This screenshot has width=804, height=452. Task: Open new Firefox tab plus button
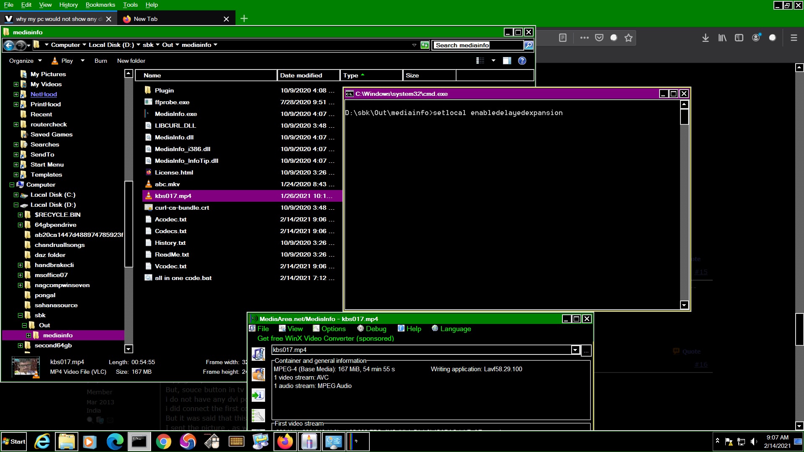coord(244,18)
